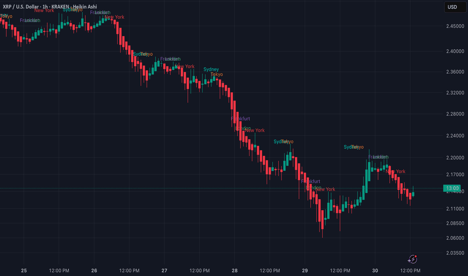This screenshot has height=276, width=468.
Task: Click the 2.36000 price axis label
Action: coord(455,72)
